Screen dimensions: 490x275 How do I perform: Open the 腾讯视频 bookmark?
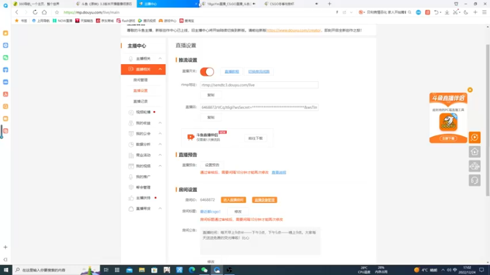(x=147, y=21)
